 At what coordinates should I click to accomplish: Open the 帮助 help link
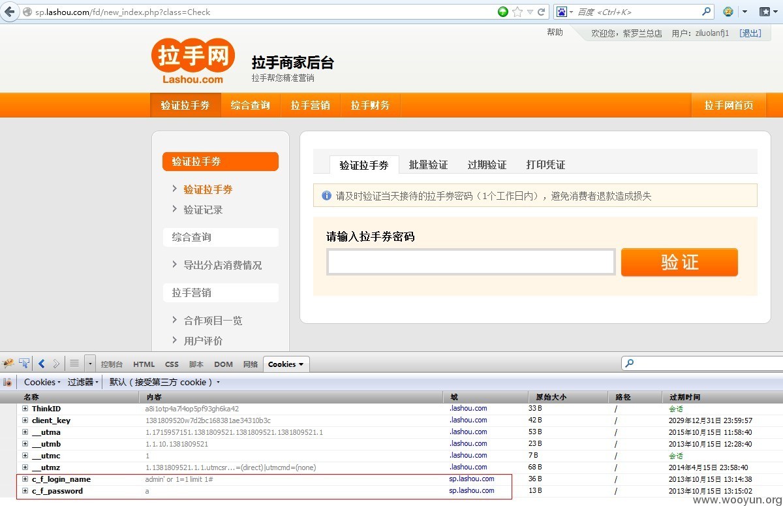point(555,33)
